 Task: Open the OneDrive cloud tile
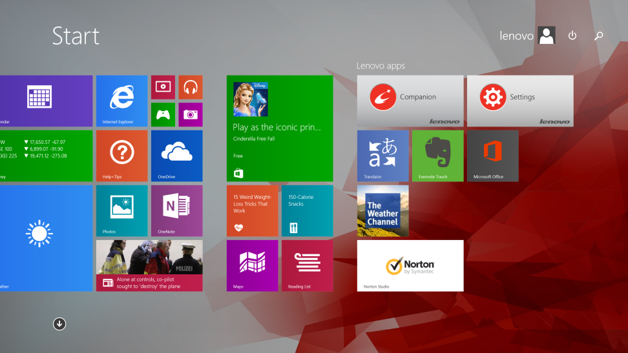pos(176,156)
